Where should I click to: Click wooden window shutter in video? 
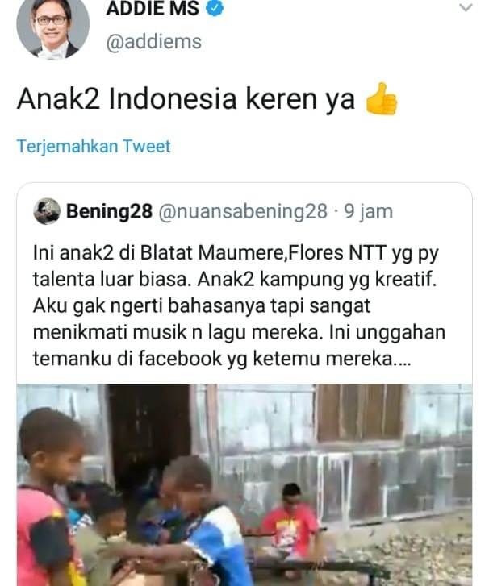(360, 413)
